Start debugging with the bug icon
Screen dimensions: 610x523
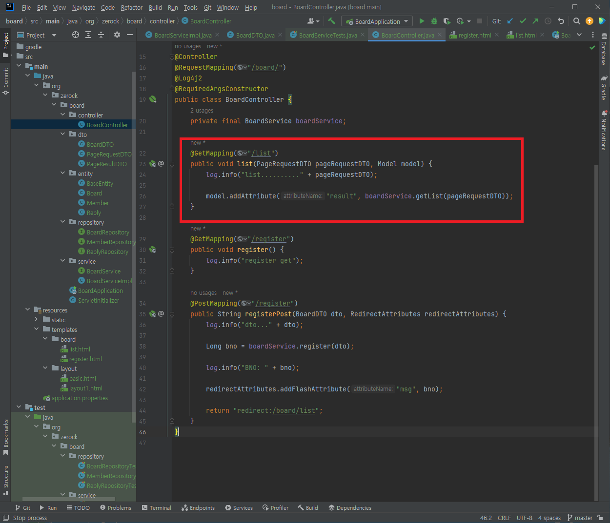(434, 21)
